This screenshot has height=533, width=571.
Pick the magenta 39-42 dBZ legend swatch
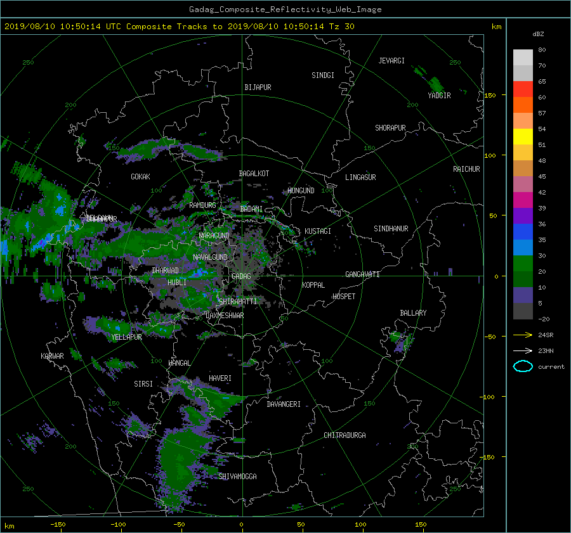click(x=523, y=200)
